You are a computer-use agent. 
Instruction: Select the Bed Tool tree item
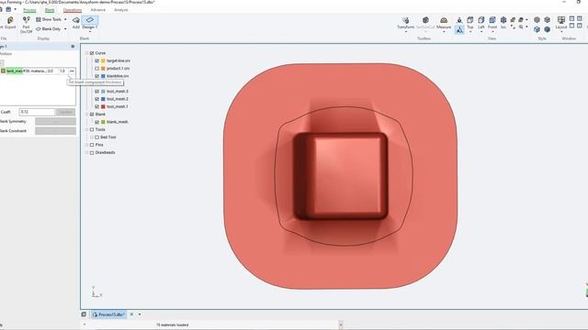click(108, 137)
